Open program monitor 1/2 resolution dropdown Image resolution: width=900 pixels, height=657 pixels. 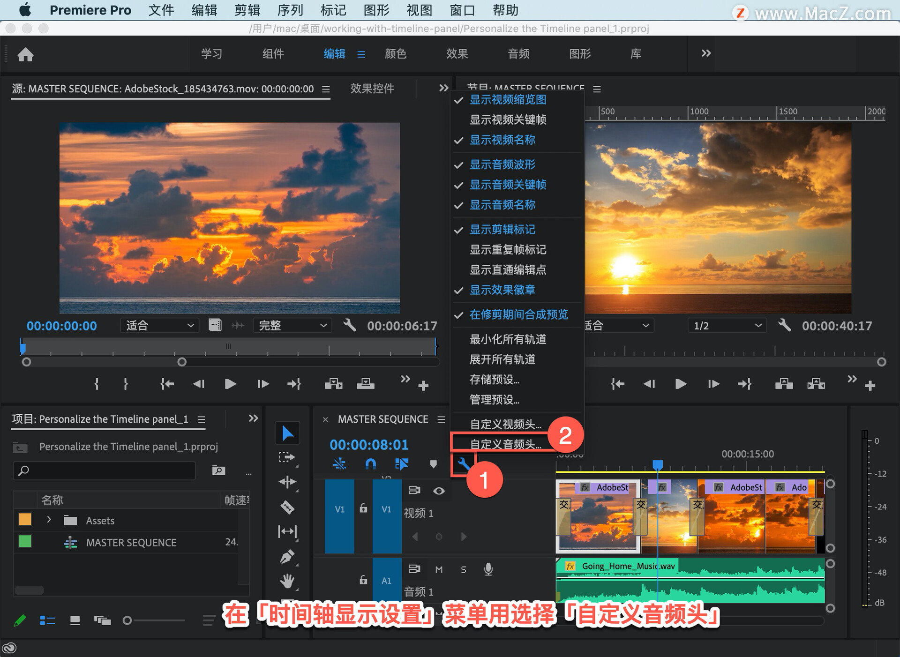pyautogui.click(x=727, y=326)
